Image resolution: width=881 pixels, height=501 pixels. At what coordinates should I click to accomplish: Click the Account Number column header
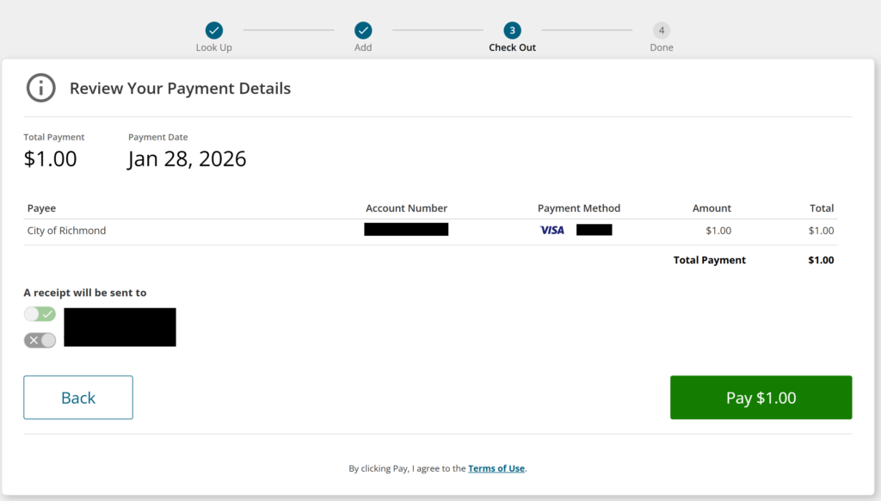tap(406, 208)
